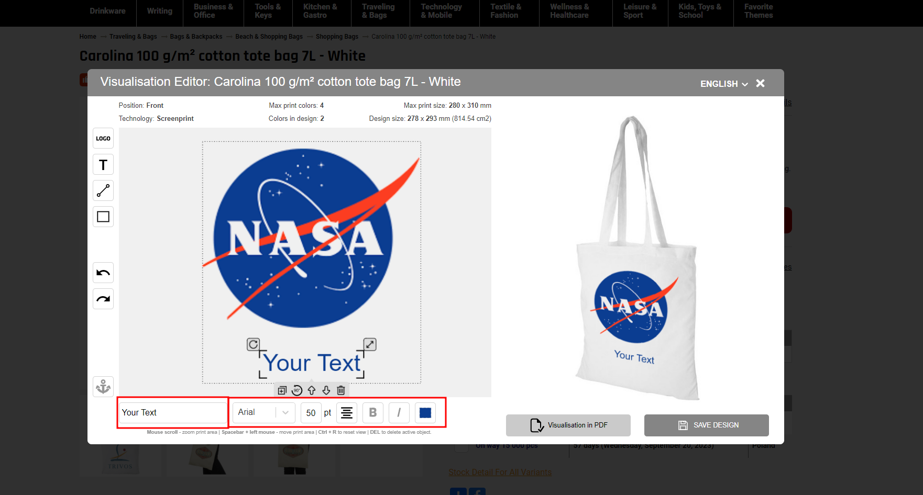Open the Writing menu
Viewport: 923px width, 495px height.
point(160,11)
